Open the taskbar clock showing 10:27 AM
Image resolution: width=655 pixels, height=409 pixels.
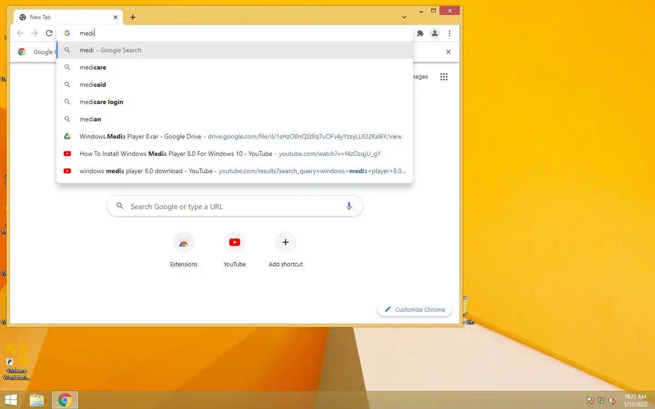(635, 400)
